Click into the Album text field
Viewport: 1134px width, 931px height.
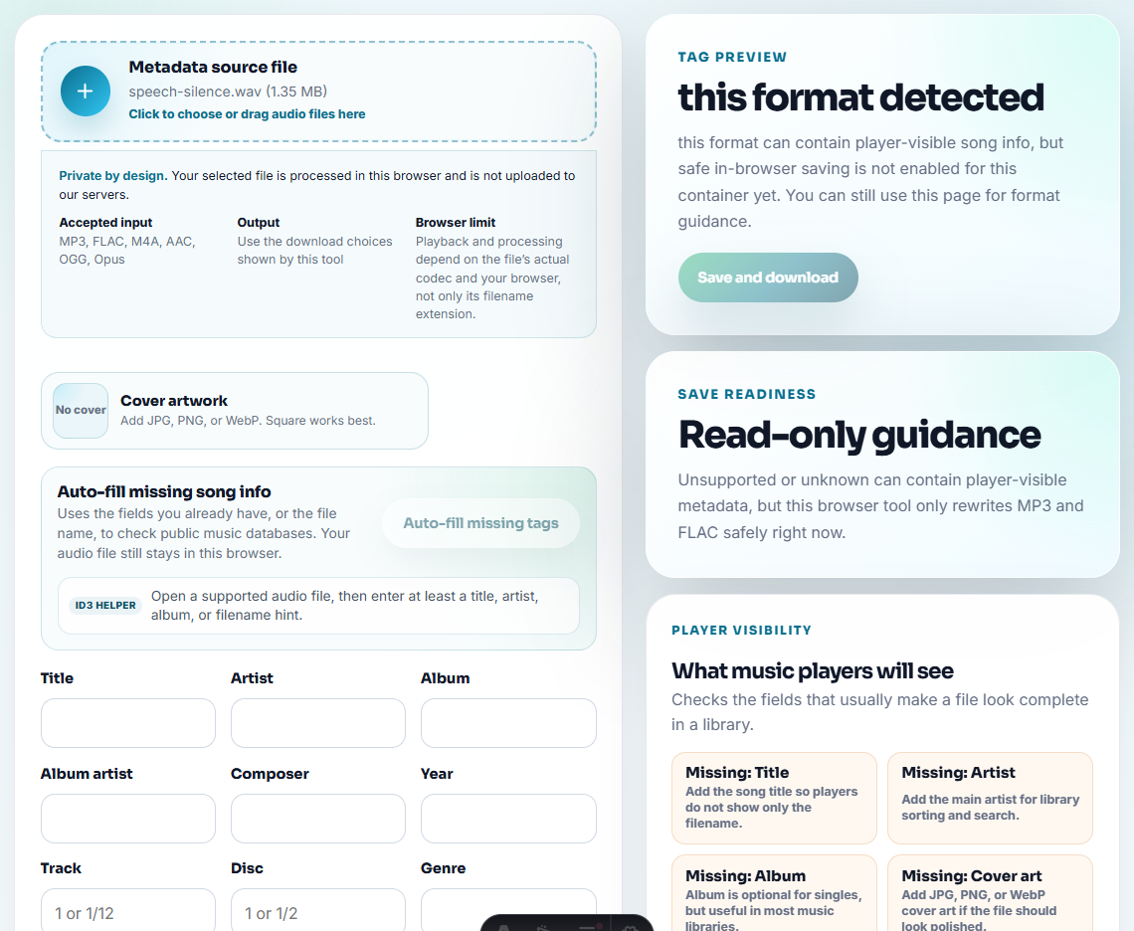coord(508,723)
